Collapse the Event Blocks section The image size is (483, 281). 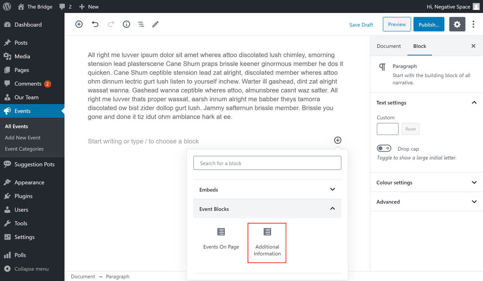tap(267, 209)
